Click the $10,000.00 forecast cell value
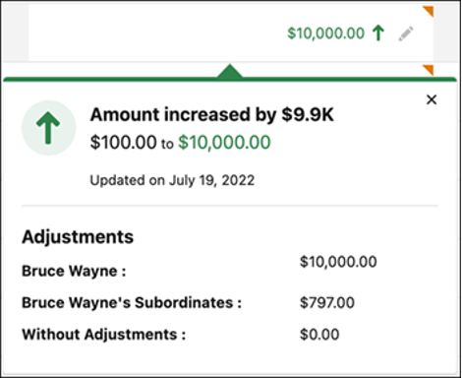 (x=325, y=33)
